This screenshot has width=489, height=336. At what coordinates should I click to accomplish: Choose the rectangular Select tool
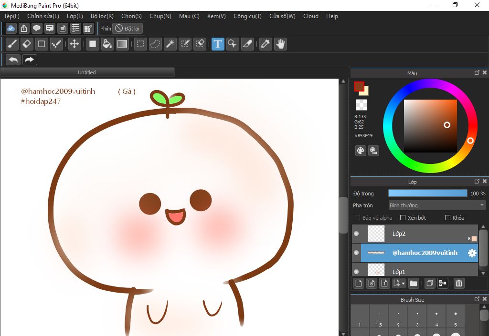point(140,44)
